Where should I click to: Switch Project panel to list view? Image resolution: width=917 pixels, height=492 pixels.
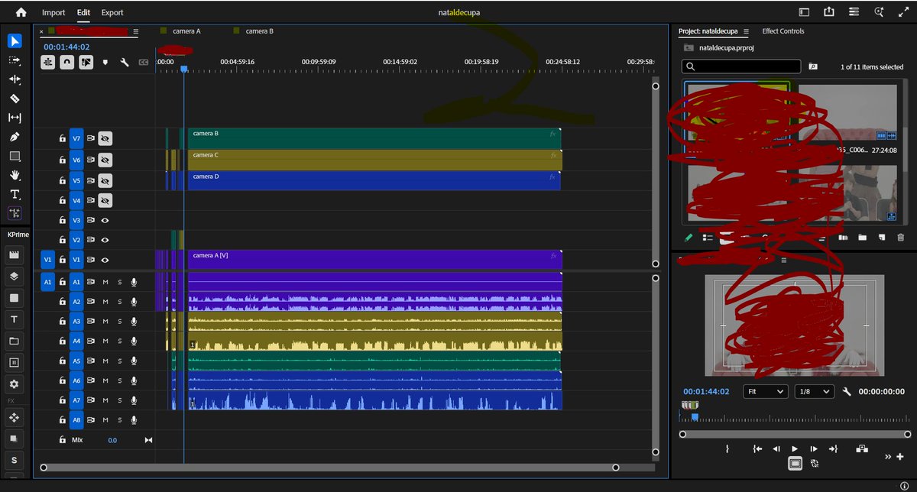[x=708, y=238]
